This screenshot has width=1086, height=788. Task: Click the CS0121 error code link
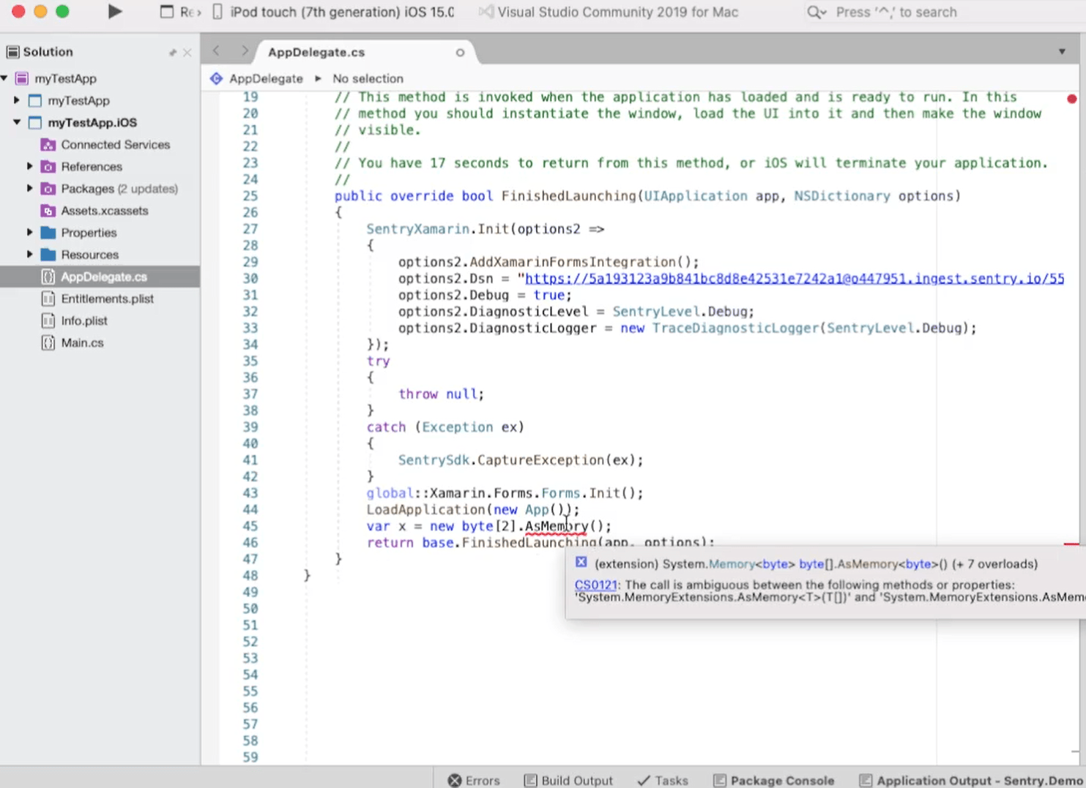point(595,585)
